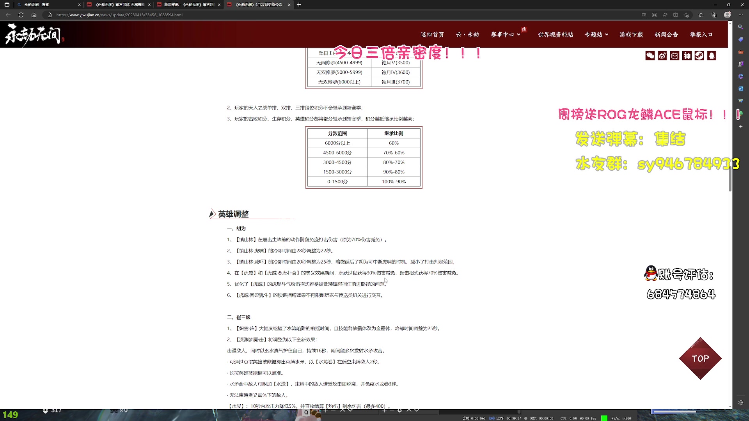The width and height of the screenshot is (749, 421).
Task: Open 举报入口 navigation item
Action: coord(701,35)
